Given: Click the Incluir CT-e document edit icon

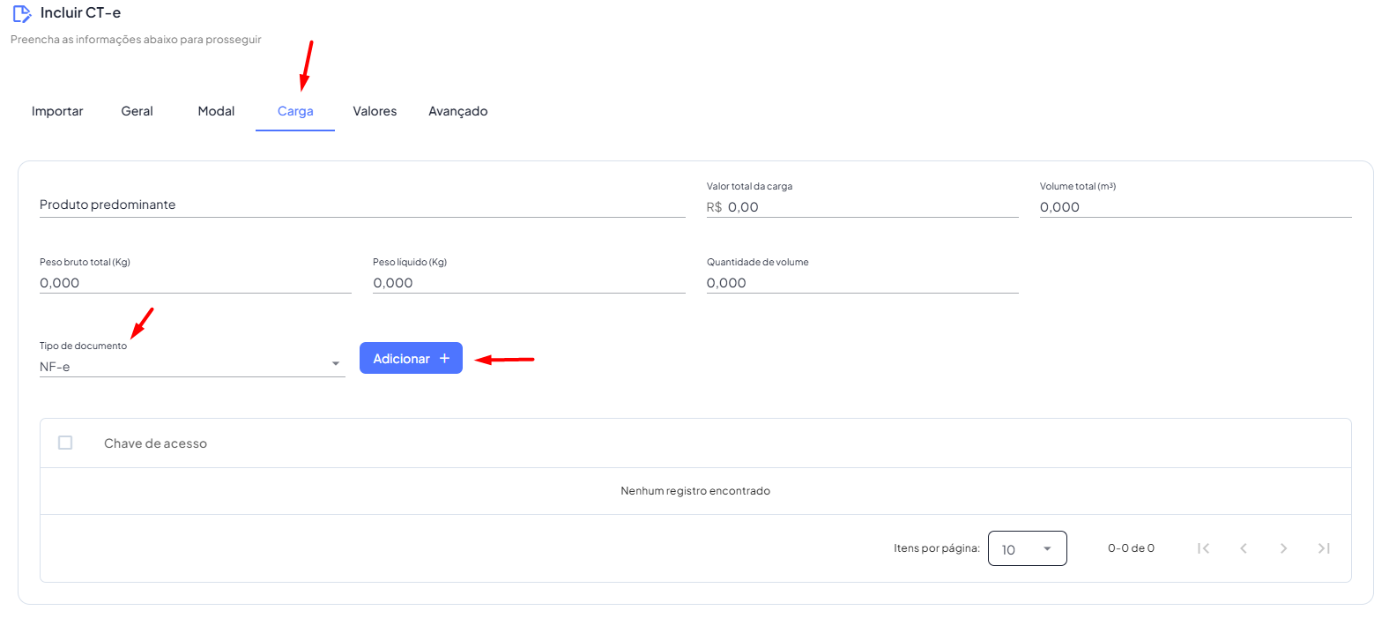Looking at the screenshot, I should (x=22, y=13).
